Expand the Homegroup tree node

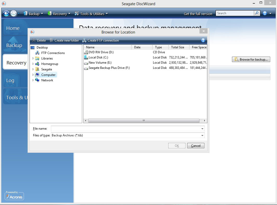(33, 64)
